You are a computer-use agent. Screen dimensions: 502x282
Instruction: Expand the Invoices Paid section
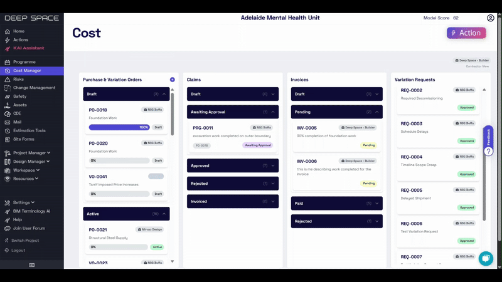click(x=337, y=203)
